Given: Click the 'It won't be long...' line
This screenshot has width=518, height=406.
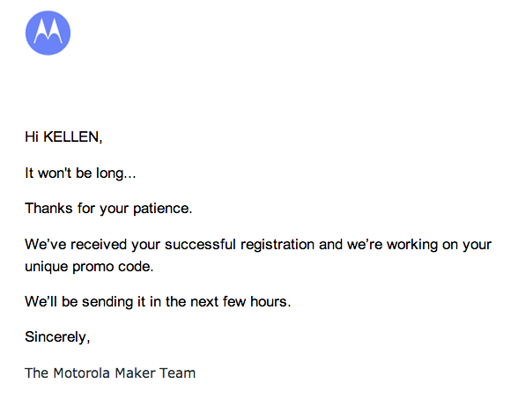Looking at the screenshot, I should pos(80,173).
